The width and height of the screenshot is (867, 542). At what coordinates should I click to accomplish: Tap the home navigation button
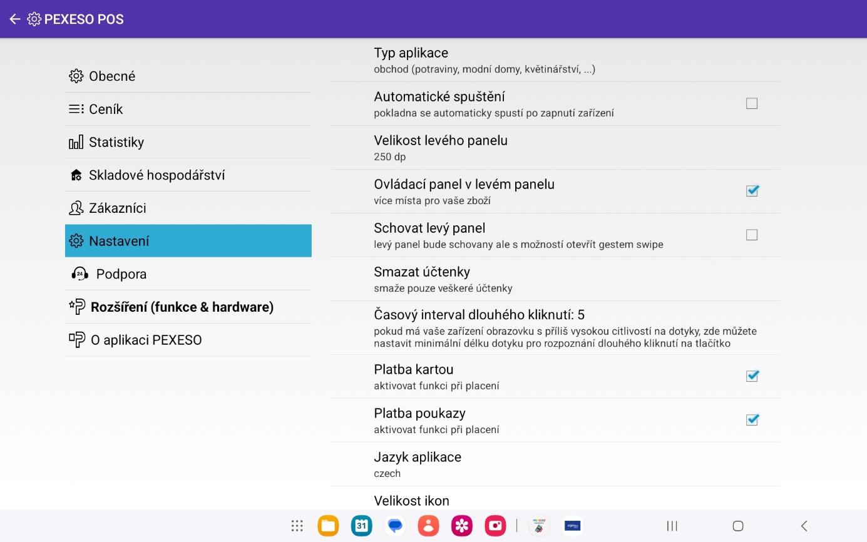[x=738, y=526]
